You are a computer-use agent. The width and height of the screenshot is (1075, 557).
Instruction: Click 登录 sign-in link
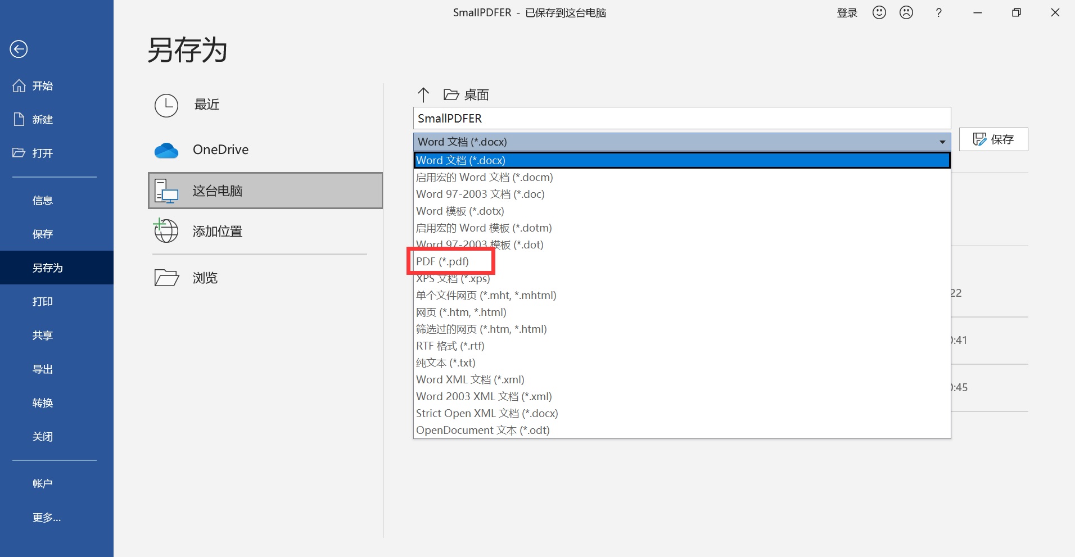tap(847, 13)
